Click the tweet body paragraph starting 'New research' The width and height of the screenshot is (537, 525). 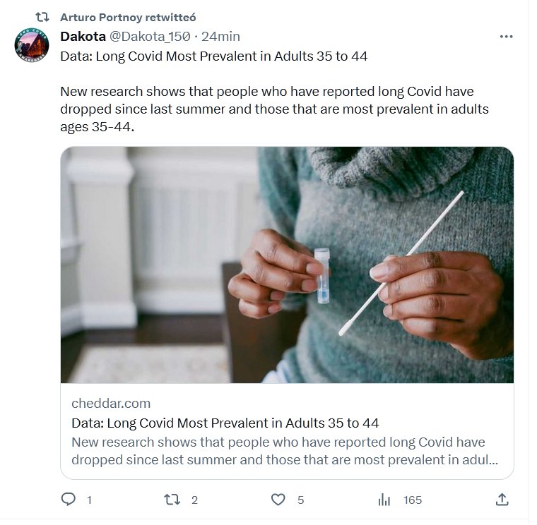coord(274,109)
